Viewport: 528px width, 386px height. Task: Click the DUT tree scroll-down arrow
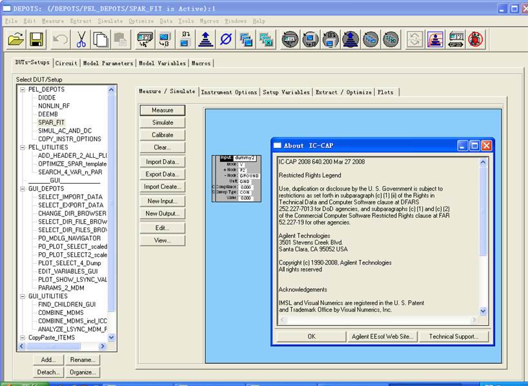click(x=112, y=338)
